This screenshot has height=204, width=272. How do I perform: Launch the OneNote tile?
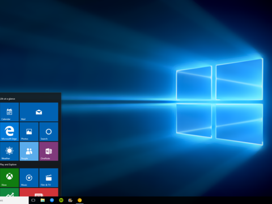click(49, 151)
